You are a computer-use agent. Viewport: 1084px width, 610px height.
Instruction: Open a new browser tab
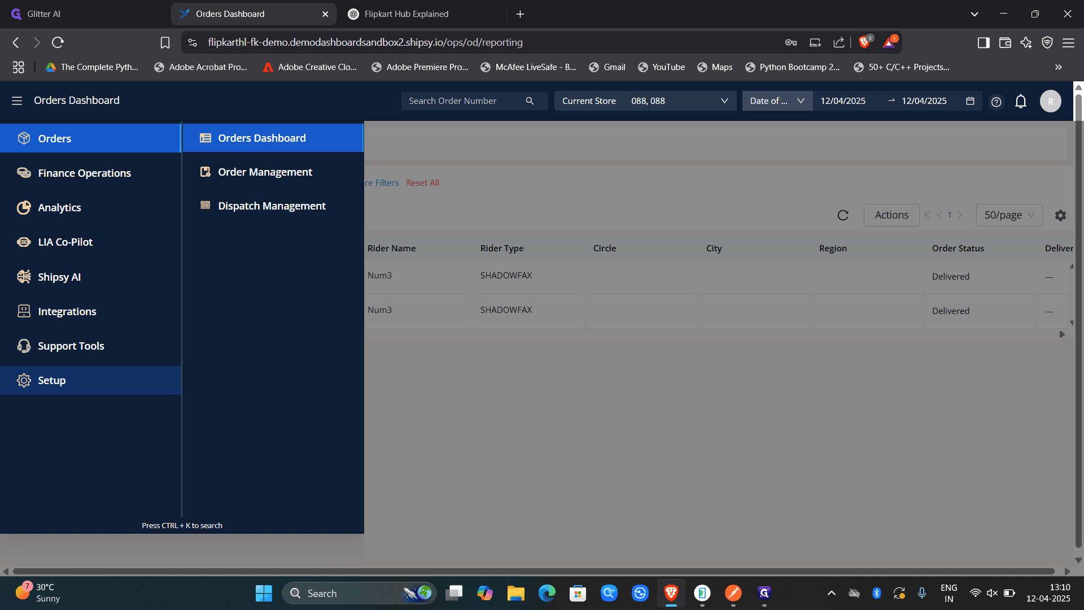[520, 14]
